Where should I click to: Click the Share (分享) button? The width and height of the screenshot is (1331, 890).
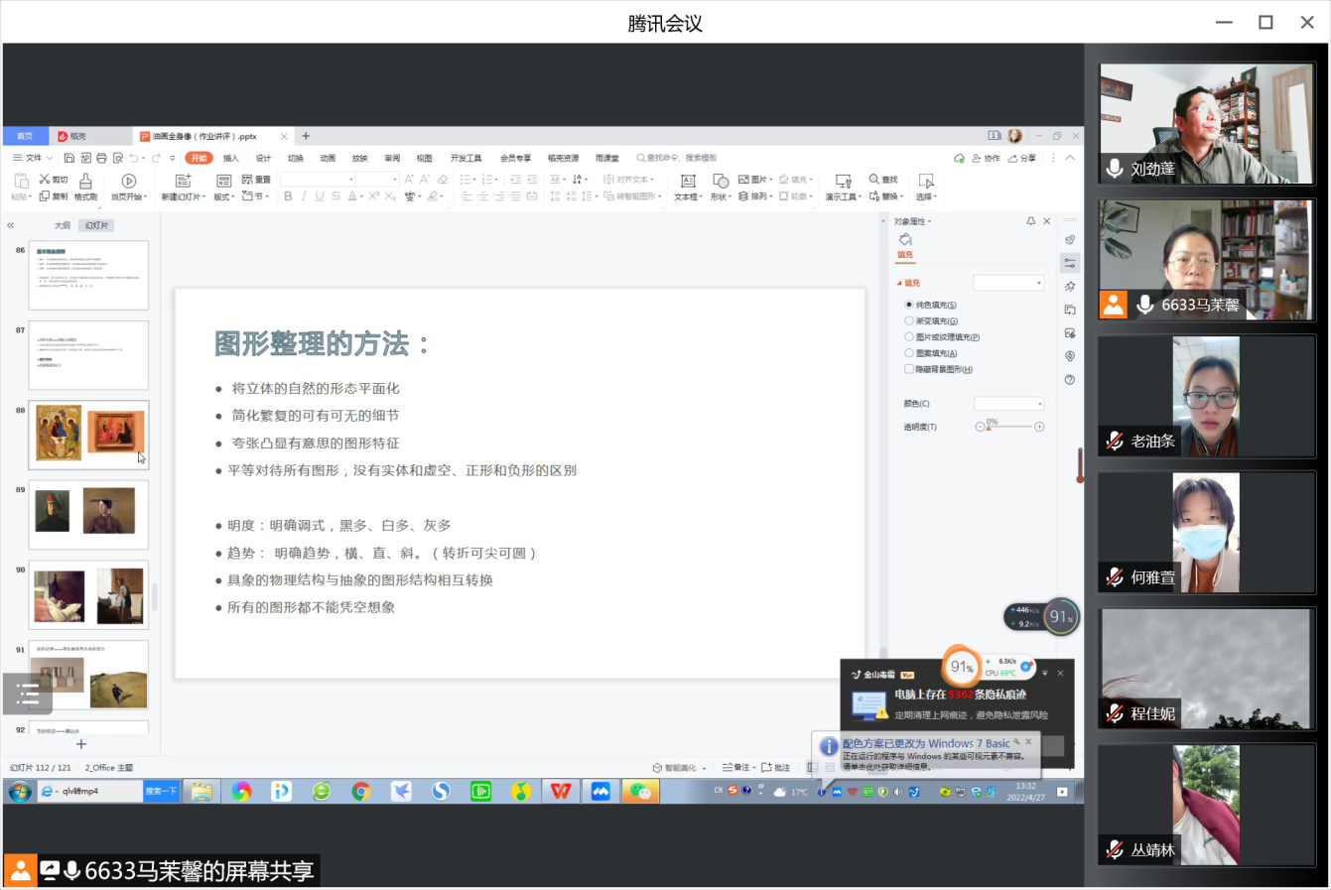click(x=1022, y=158)
